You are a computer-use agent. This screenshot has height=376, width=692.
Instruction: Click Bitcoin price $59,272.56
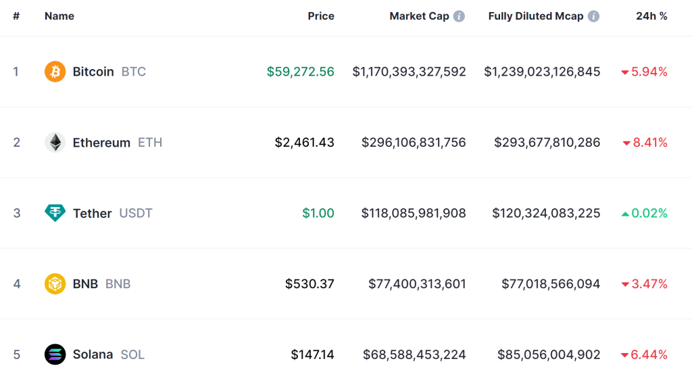tap(300, 72)
